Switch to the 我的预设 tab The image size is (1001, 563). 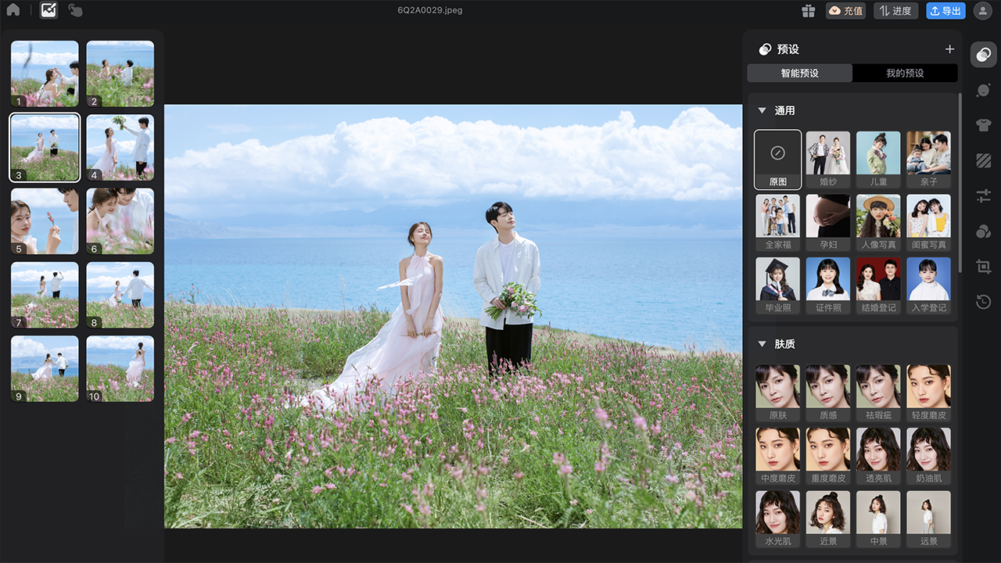905,74
